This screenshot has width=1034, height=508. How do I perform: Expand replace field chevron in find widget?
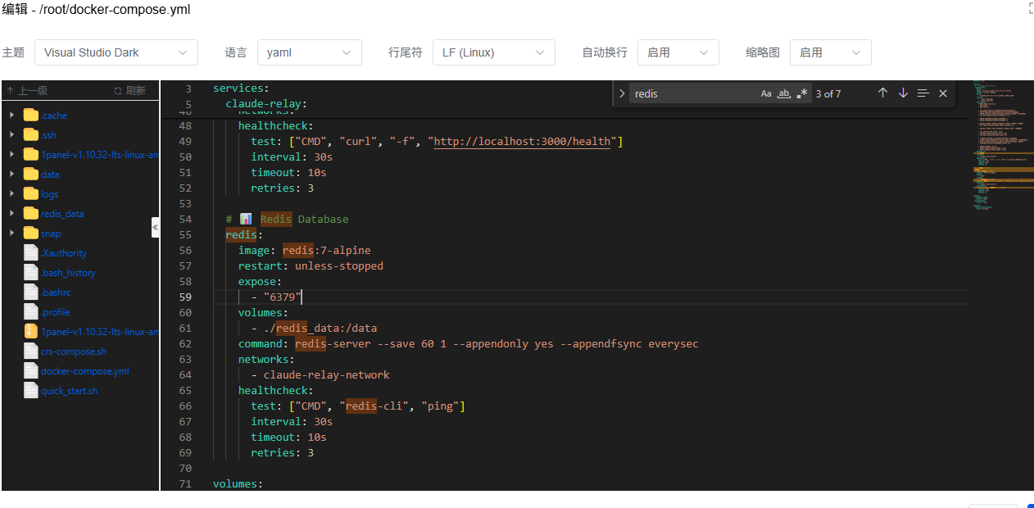[x=622, y=93]
